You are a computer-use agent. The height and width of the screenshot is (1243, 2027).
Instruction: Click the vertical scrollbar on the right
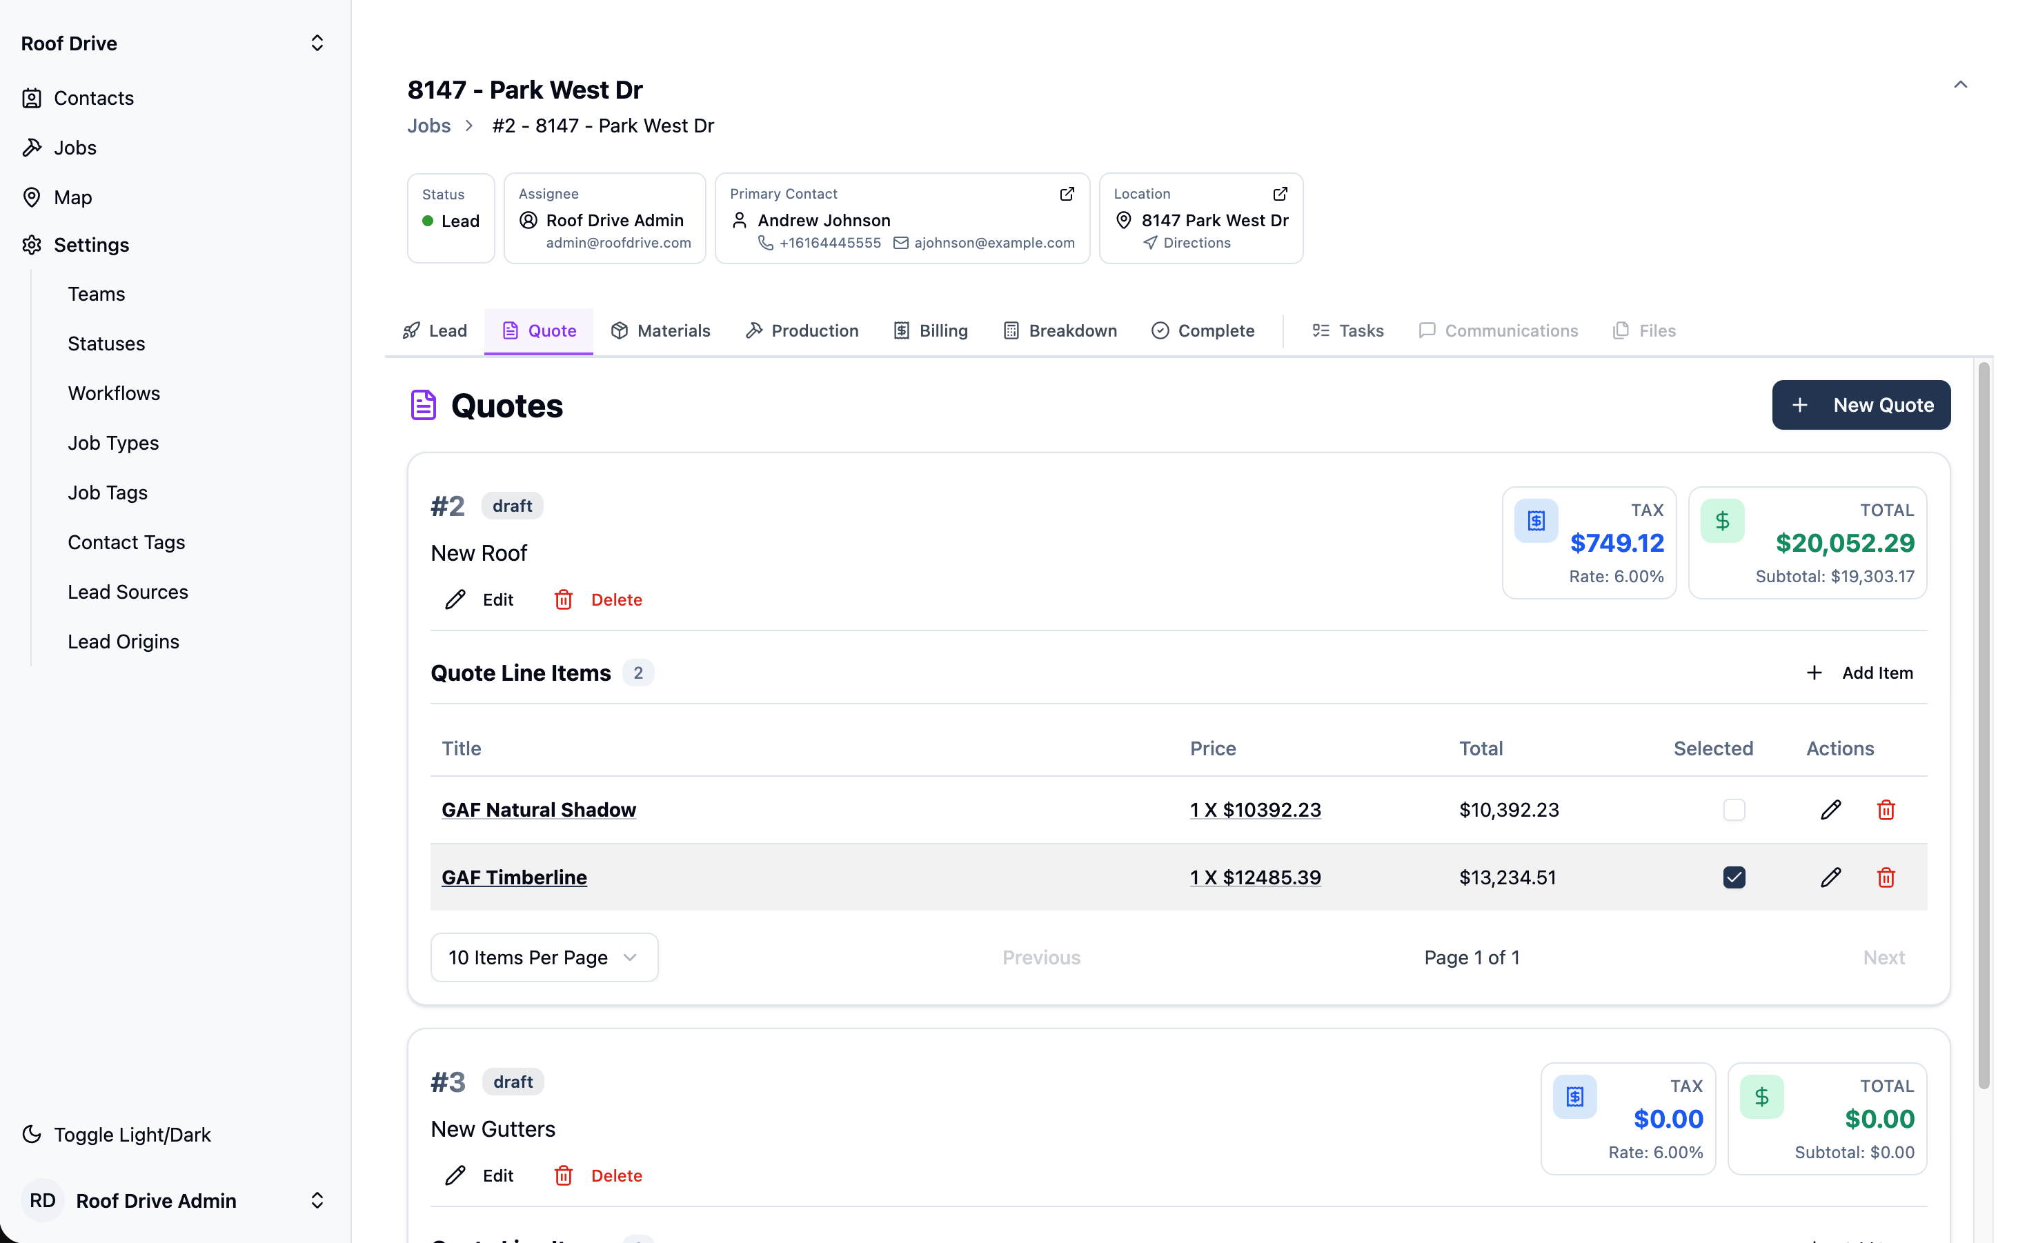pyautogui.click(x=1984, y=727)
